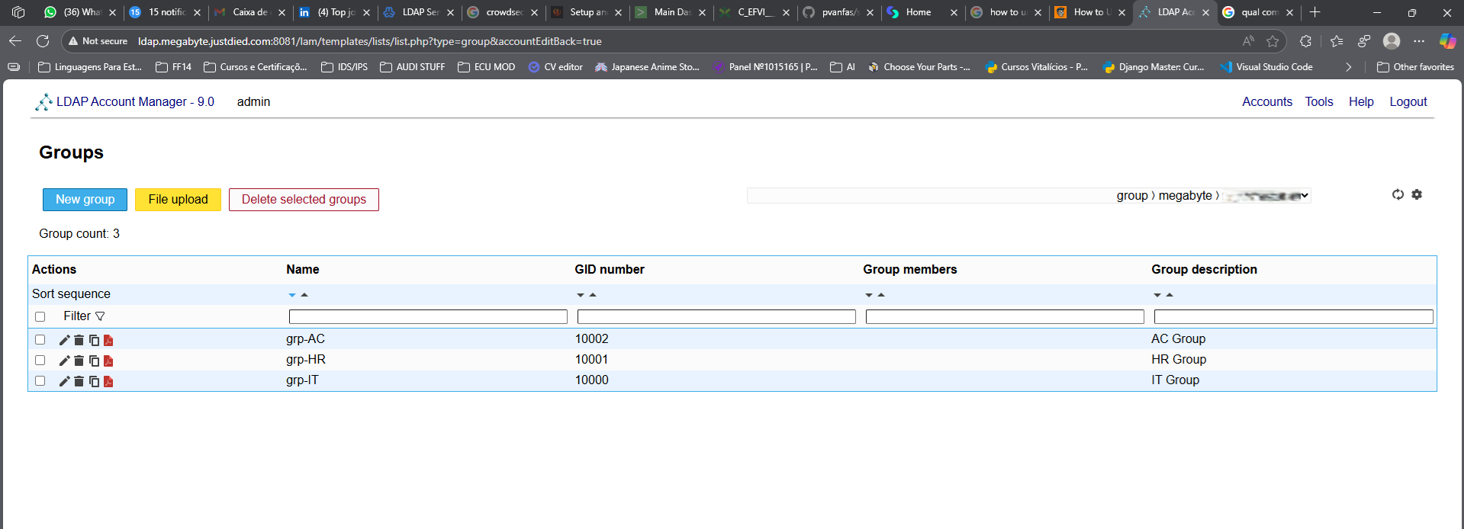Open list settings with the gear icon
1464x529 pixels.
point(1417,195)
